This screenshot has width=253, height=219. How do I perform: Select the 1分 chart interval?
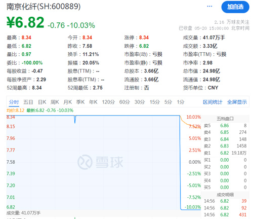click(x=181, y=102)
